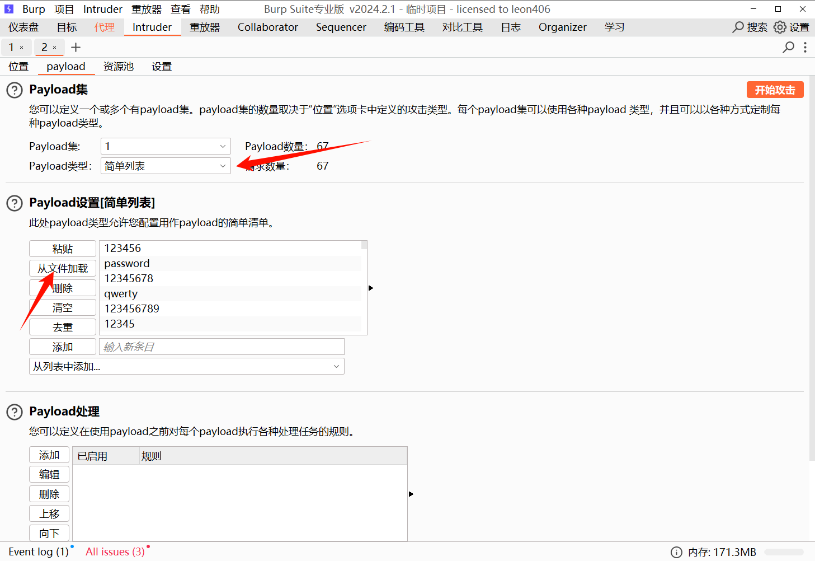
Task: Switch to the 目标 tab
Action: pyautogui.click(x=67, y=27)
